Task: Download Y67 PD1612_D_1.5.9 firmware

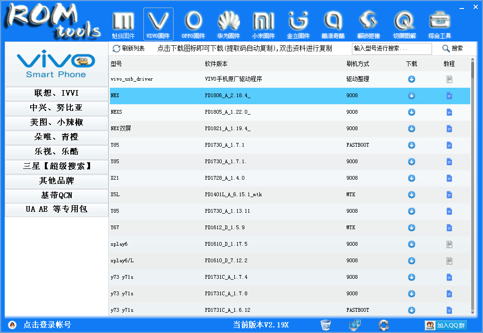Action: tap(411, 228)
